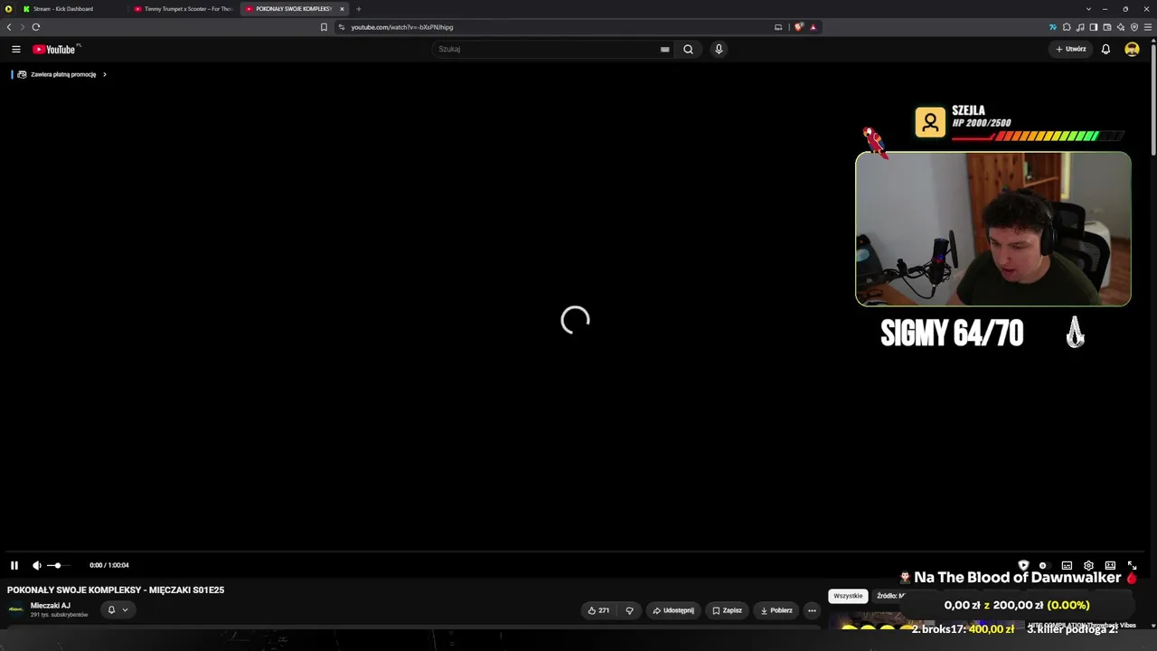Image resolution: width=1157 pixels, height=651 pixels.
Task: Open more actions three-dot menu
Action: pyautogui.click(x=812, y=610)
